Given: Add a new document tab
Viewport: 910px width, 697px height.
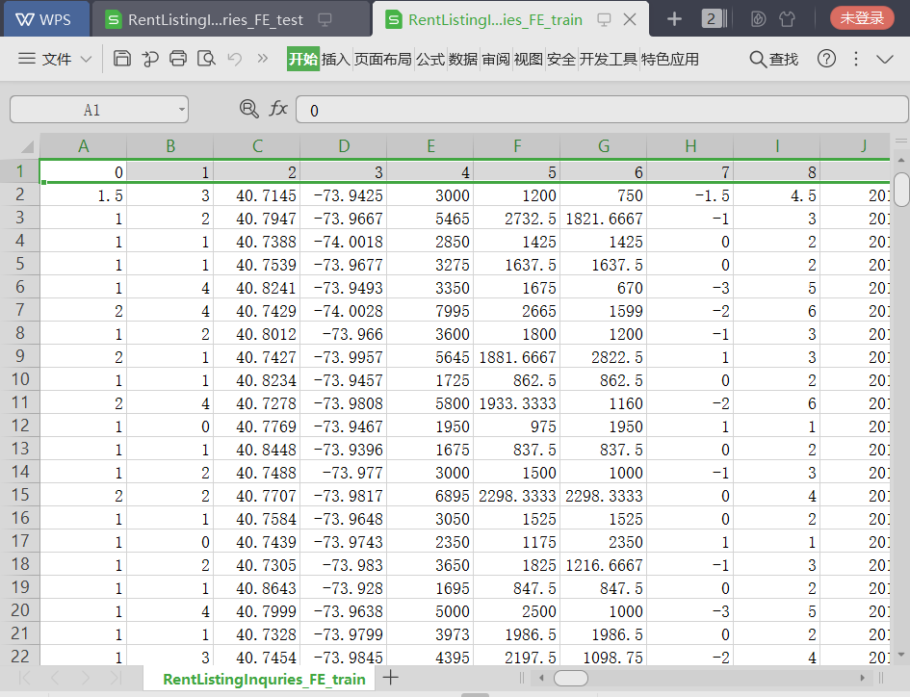Looking at the screenshot, I should tap(674, 19).
